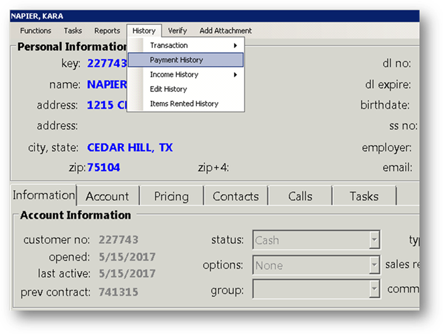Switch to the Information tab

[x=43, y=195]
